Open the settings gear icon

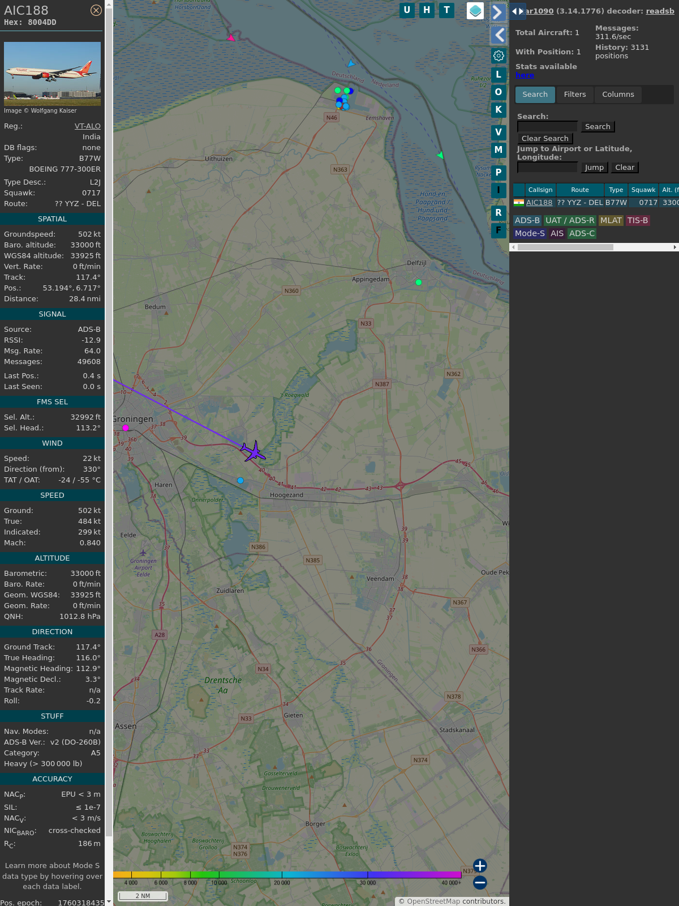click(x=498, y=55)
